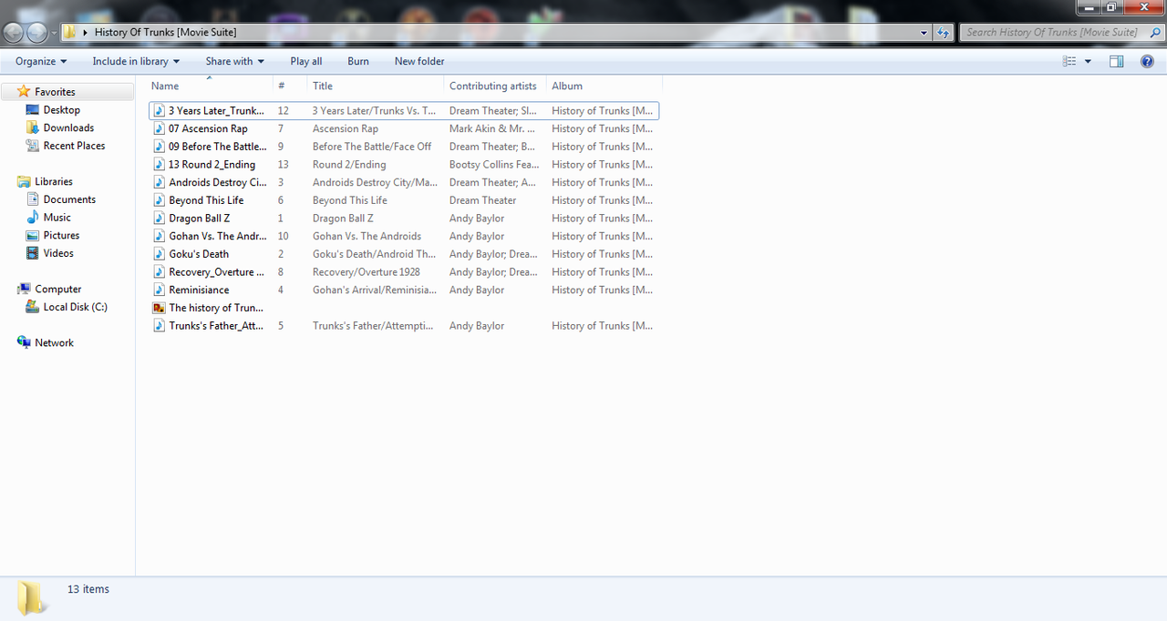
Task: Click the Back navigation arrow button
Action: coord(14,32)
